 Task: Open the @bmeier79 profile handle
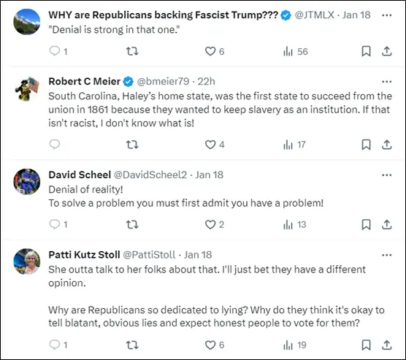(163, 81)
